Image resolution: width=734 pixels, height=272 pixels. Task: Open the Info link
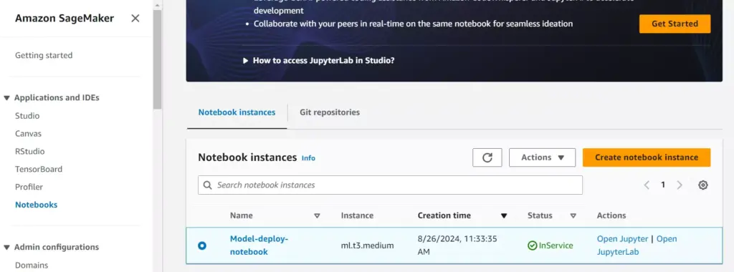click(308, 158)
